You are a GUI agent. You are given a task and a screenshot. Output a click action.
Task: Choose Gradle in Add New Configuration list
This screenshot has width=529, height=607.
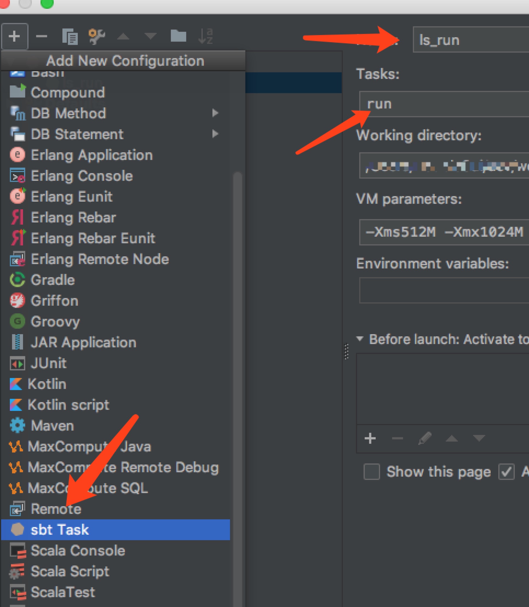pyautogui.click(x=53, y=280)
